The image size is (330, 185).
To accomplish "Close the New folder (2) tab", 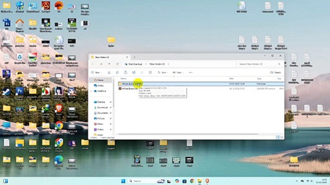I will (x=127, y=57).
